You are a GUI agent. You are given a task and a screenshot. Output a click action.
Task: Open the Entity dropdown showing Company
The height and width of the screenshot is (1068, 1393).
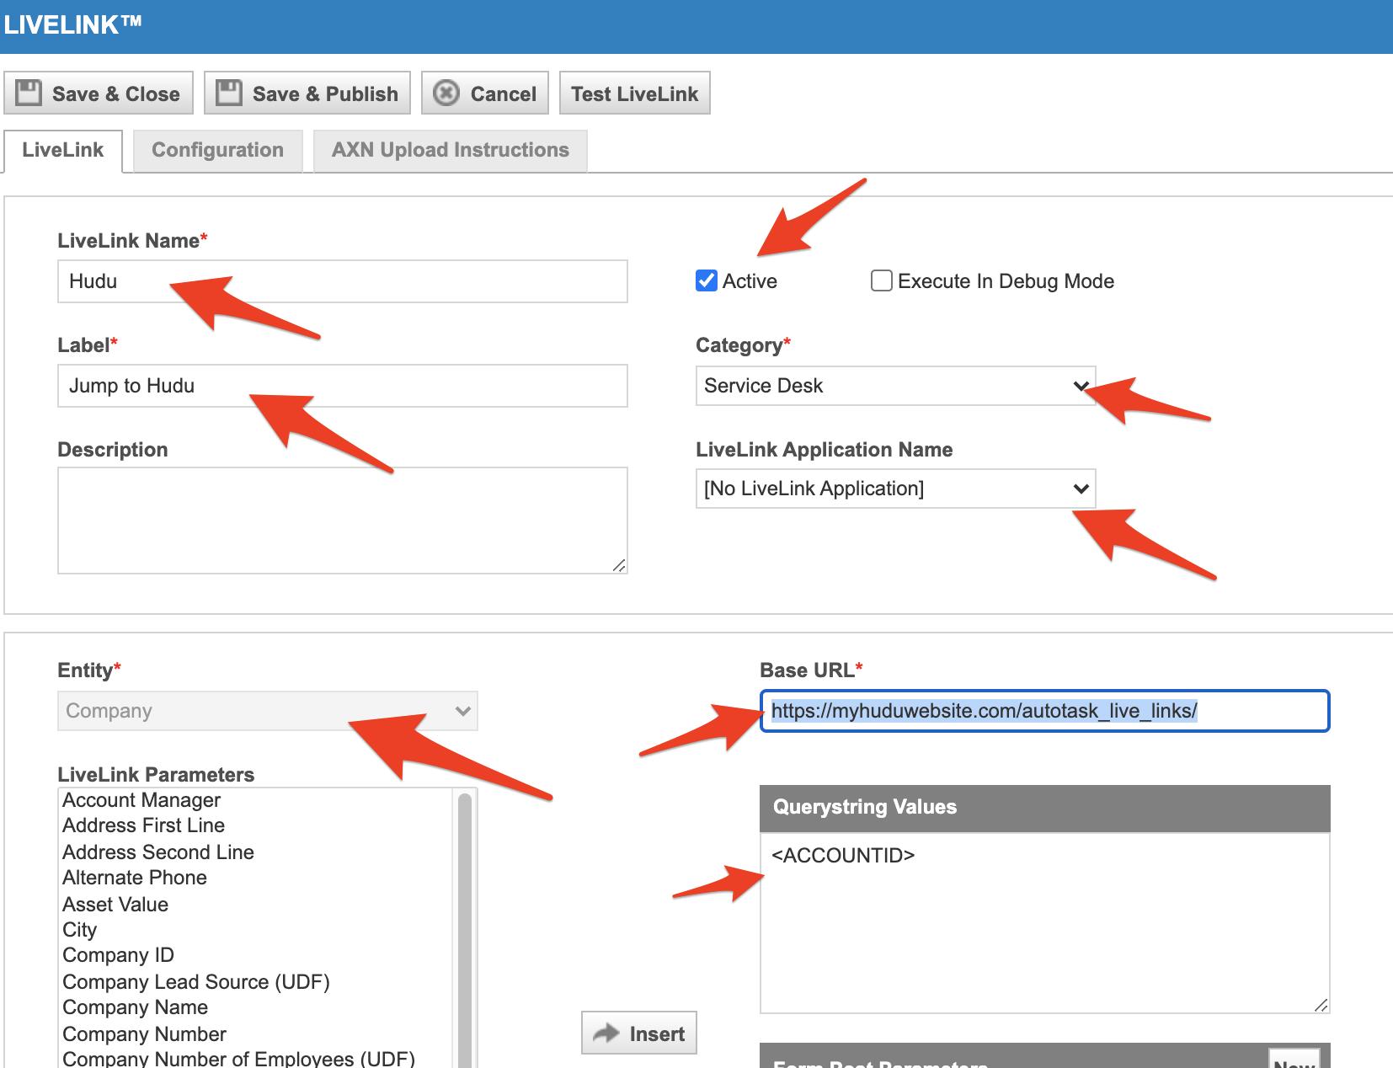click(x=268, y=711)
